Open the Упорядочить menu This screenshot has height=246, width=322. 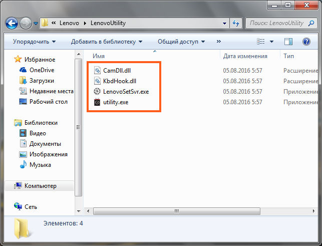coord(34,42)
